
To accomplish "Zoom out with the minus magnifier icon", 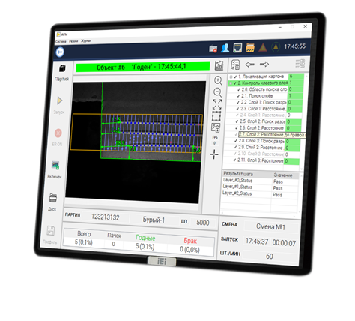I will pyautogui.click(x=218, y=92).
